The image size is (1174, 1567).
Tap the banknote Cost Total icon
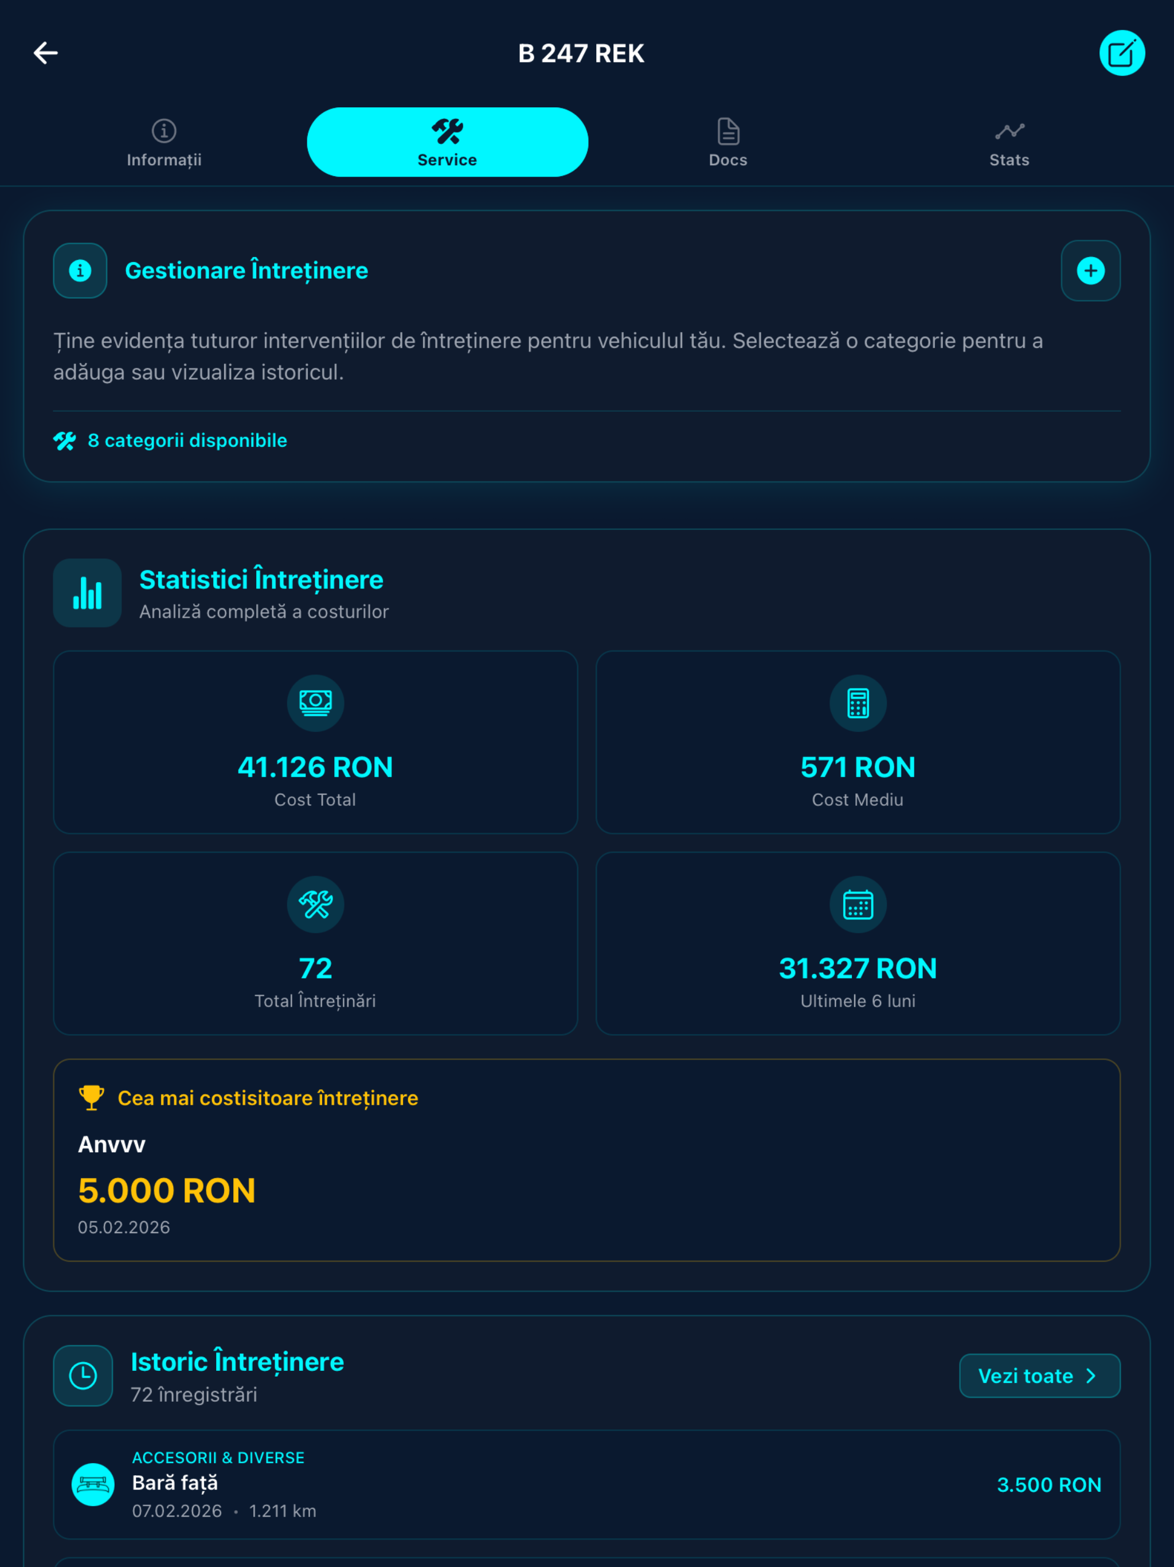pyautogui.click(x=315, y=703)
